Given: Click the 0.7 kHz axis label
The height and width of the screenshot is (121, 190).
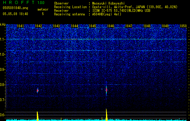Looking at the screenshot, I should click(2, 100).
